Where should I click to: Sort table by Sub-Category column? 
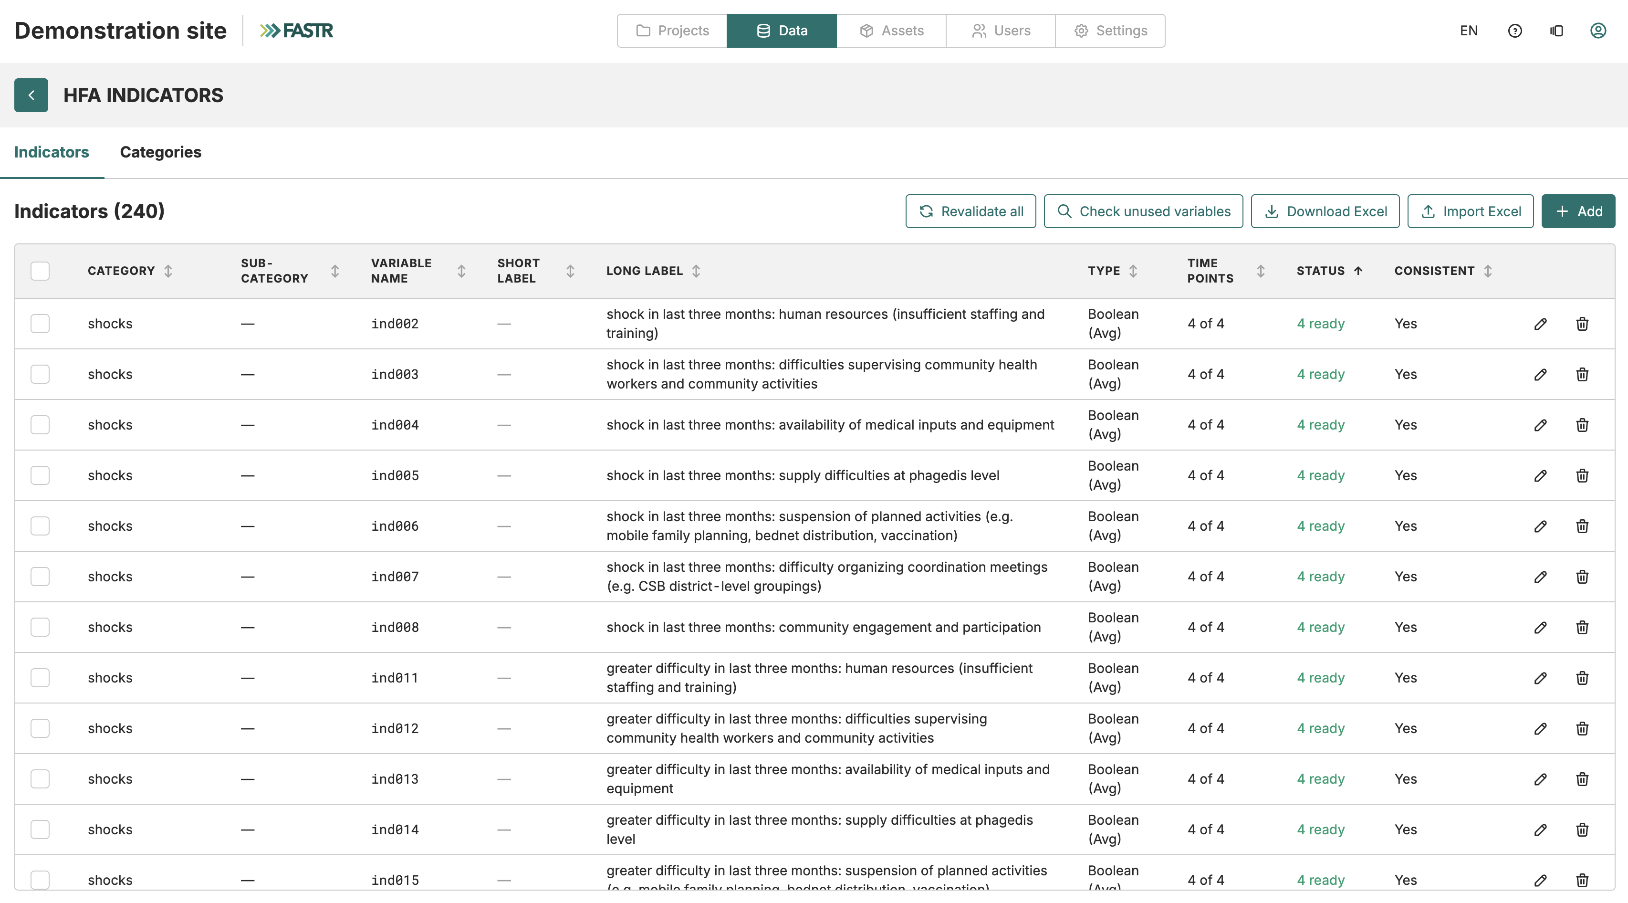point(335,271)
